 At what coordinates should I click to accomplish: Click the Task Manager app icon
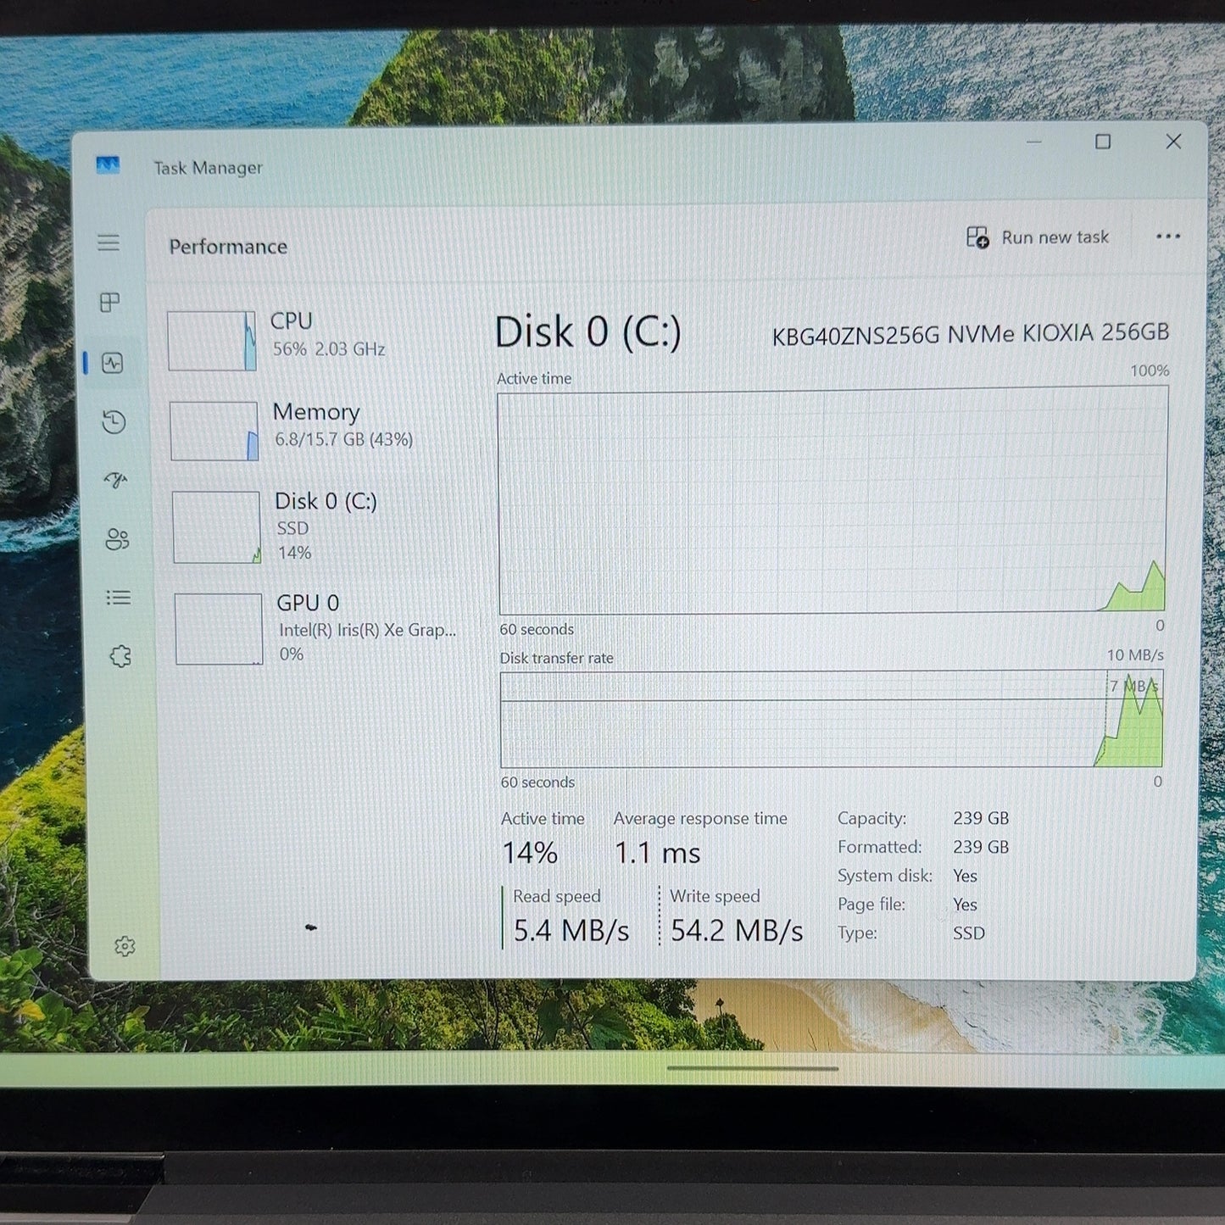[x=108, y=164]
